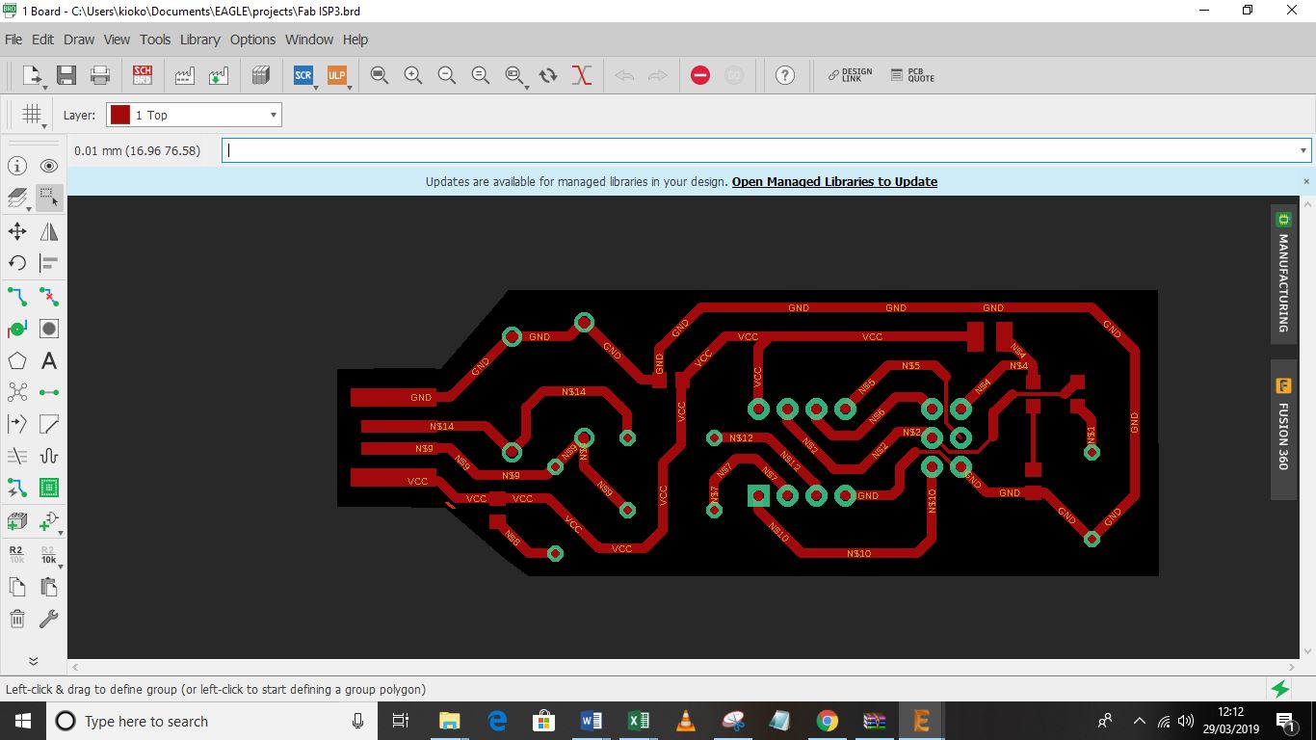Click the PCB Quote button
The width and height of the screenshot is (1316, 740).
point(912,75)
